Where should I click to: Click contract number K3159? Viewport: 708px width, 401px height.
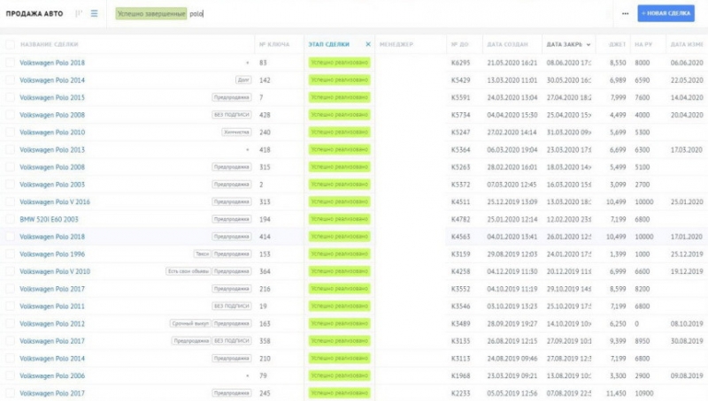460,254
